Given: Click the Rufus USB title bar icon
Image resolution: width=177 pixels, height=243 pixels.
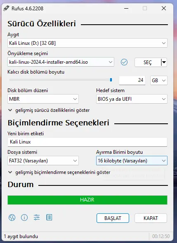Looking at the screenshot, I should (x=6, y=8).
